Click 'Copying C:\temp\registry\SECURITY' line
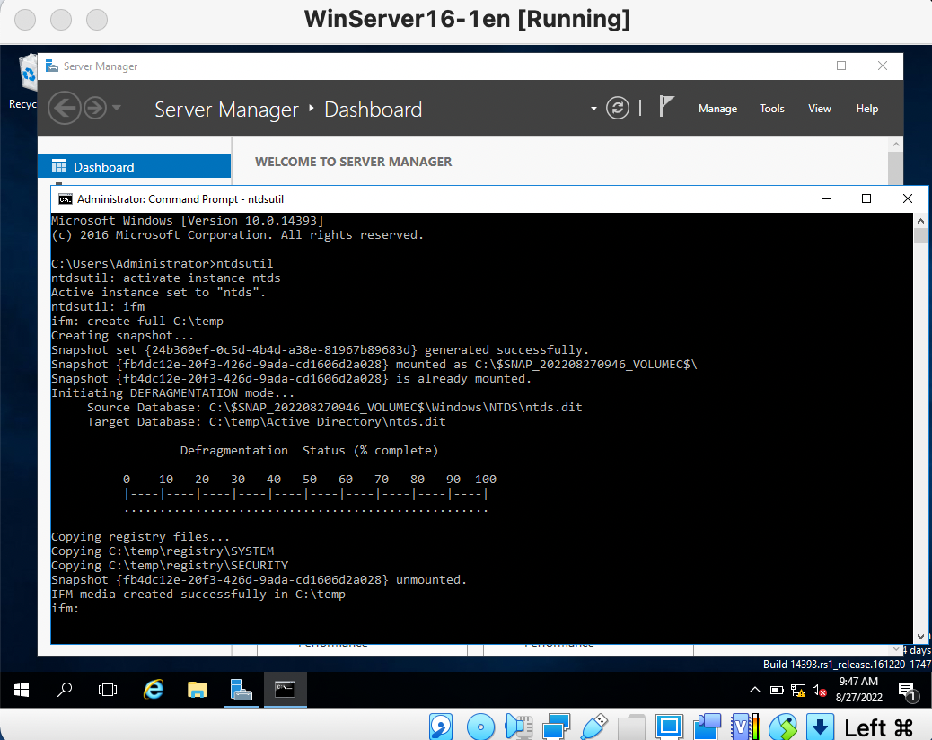The width and height of the screenshot is (932, 740). point(170,565)
